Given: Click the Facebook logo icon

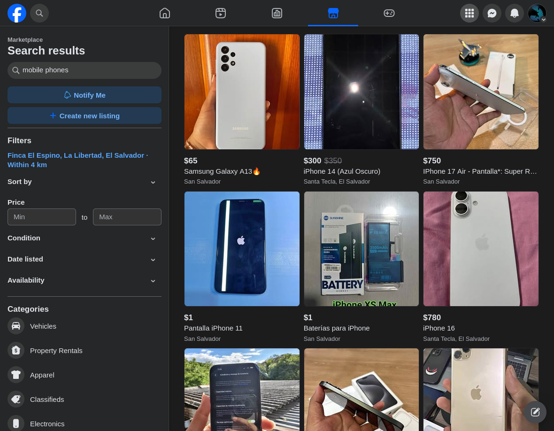Looking at the screenshot, I should pos(17,13).
